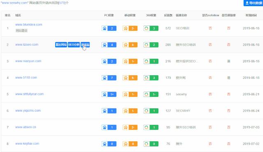Open the www.5118.com domain link
Viewport: 263px width, 152px height.
[x=26, y=78]
